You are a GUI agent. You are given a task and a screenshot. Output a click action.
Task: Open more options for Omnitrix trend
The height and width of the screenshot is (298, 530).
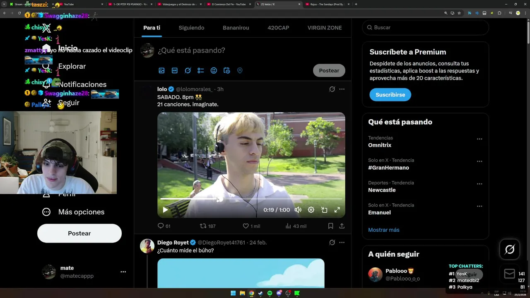[x=479, y=139]
